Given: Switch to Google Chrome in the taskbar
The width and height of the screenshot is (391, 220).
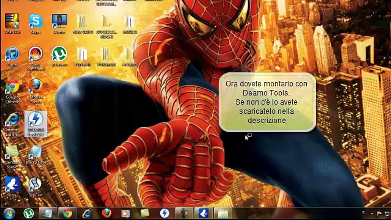Looking at the screenshot, I should point(68,213).
